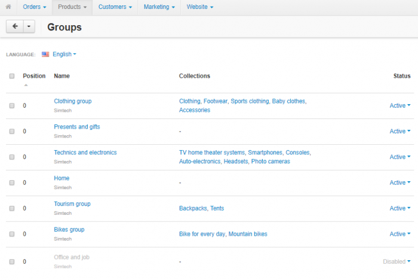418x280 pixels.
Task: Click the LANGUAGE label
Action: point(21,54)
